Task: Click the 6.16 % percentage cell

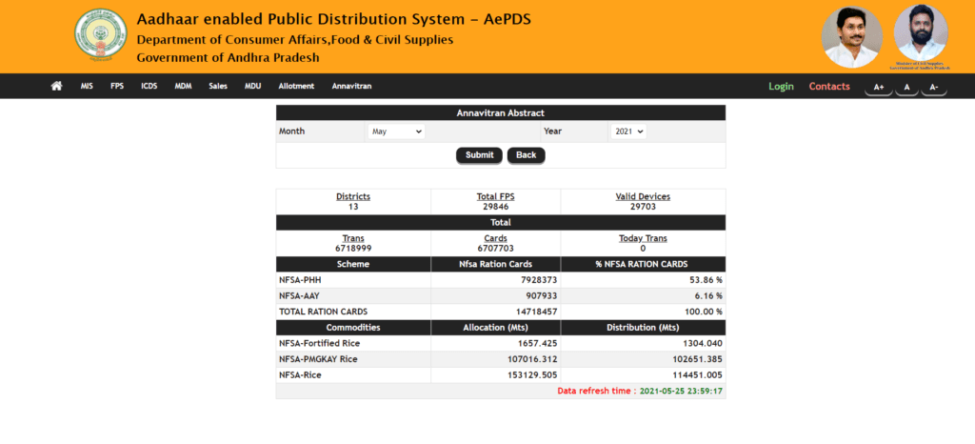Action: tap(707, 296)
